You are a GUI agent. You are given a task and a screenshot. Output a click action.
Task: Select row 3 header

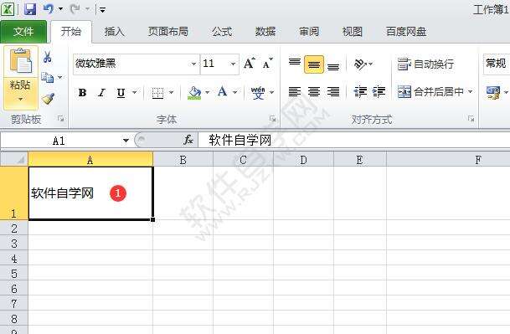tap(14, 244)
